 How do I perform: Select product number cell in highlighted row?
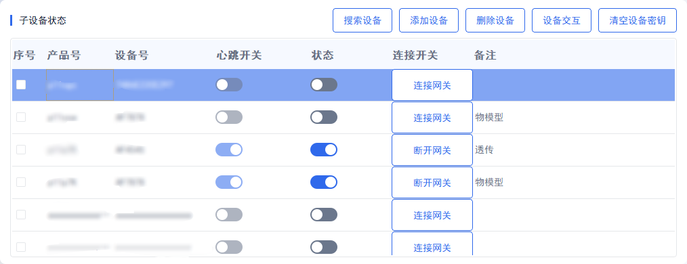[80, 85]
